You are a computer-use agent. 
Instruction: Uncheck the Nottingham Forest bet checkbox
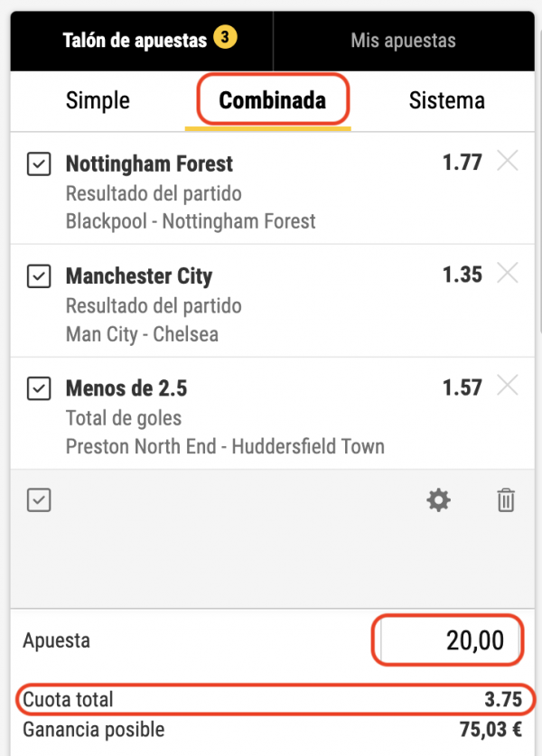(39, 164)
